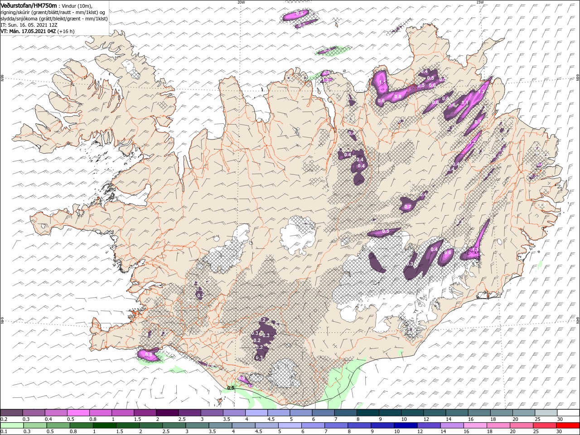Select the white swatch labeled 30
The image size is (580, 435).
[x=568, y=413]
